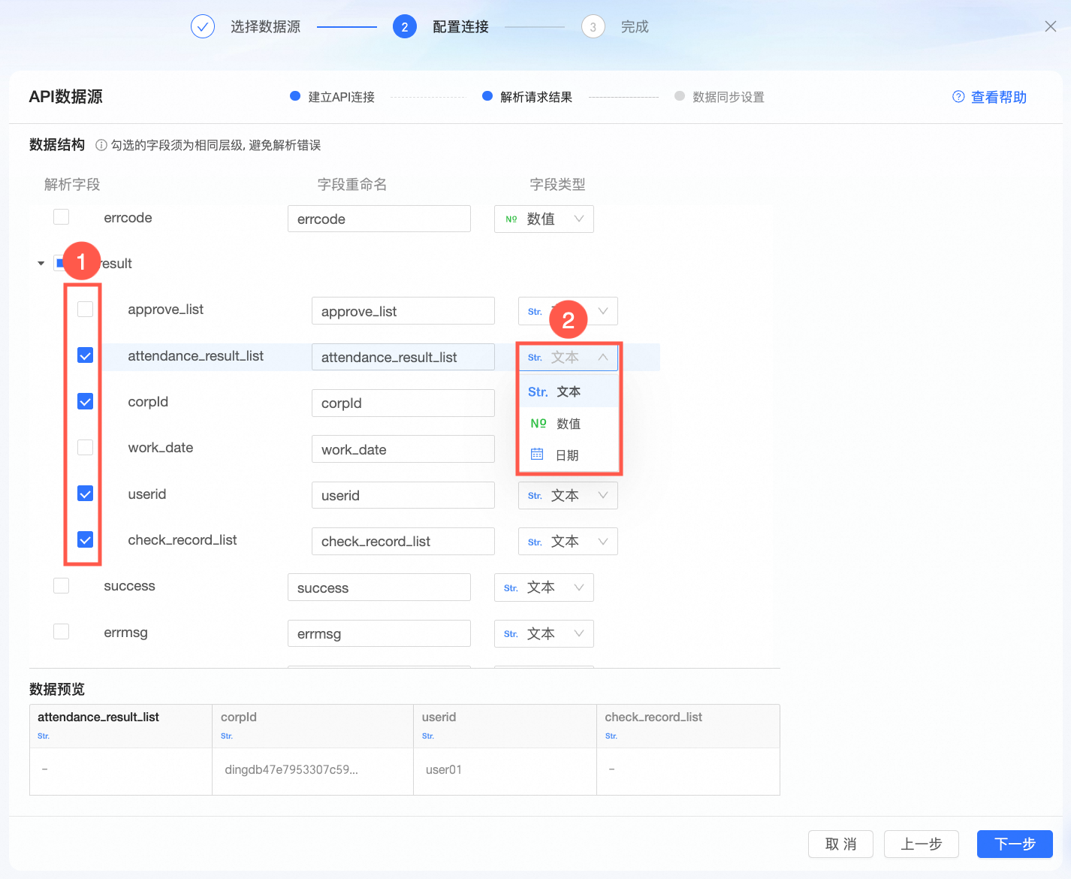Click the step 2 circle for 配置连接

click(405, 27)
